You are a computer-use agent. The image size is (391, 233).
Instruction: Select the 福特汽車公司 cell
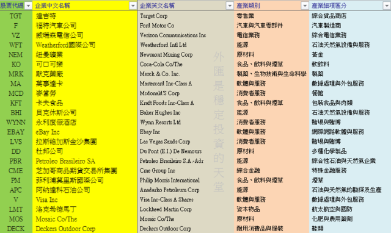[85, 26]
